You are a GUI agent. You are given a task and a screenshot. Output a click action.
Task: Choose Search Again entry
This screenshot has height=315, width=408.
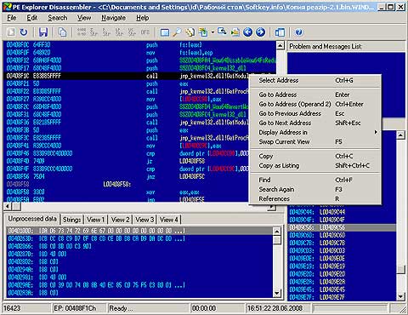click(x=314, y=189)
